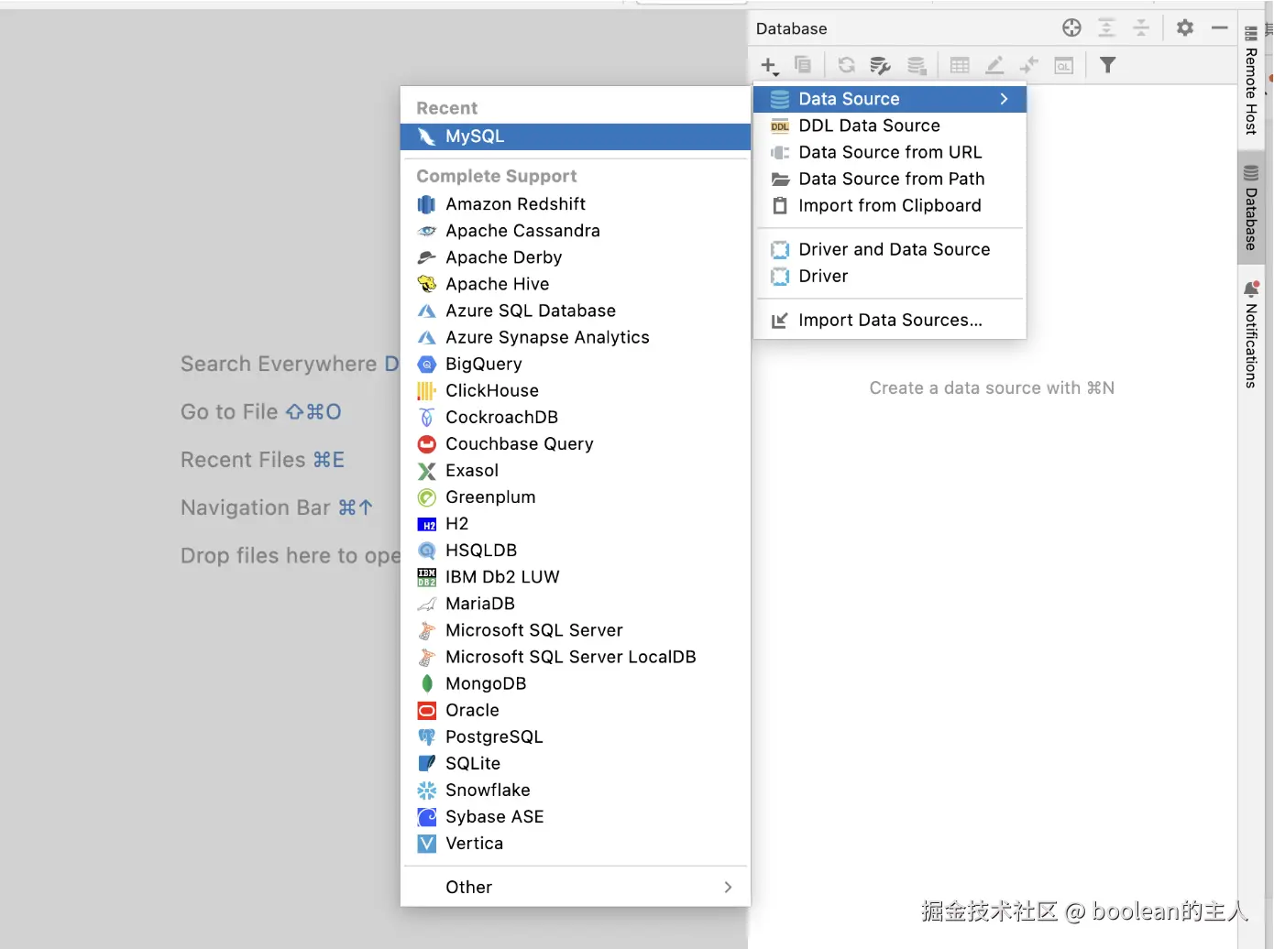
Task: Select Greenplum data source
Action: (x=576, y=496)
